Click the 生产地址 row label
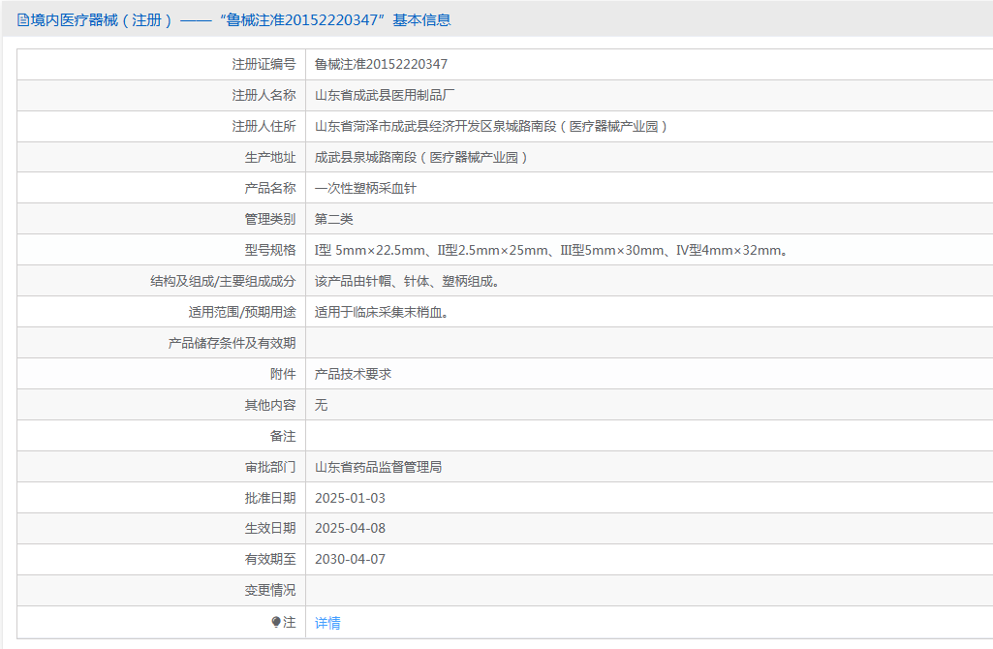 coord(269,157)
